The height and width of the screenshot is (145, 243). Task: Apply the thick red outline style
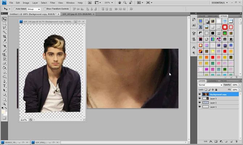(x=225, y=27)
